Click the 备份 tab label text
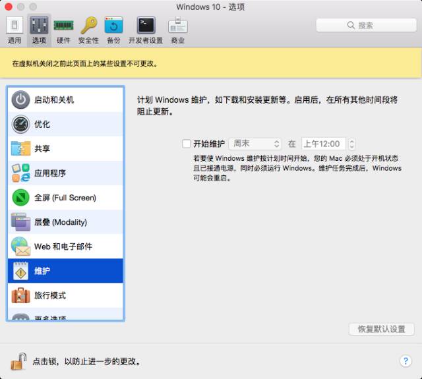 [x=113, y=40]
